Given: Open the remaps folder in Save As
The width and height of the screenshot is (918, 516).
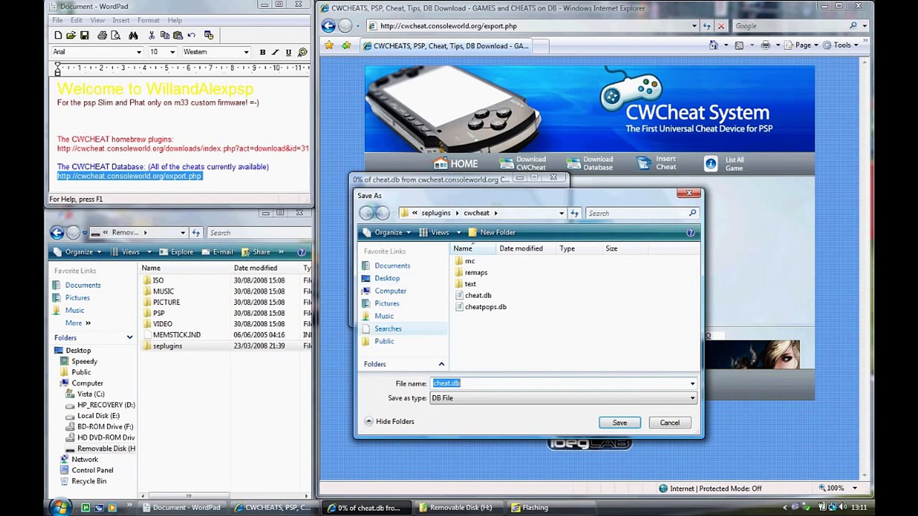Looking at the screenshot, I should [471, 272].
